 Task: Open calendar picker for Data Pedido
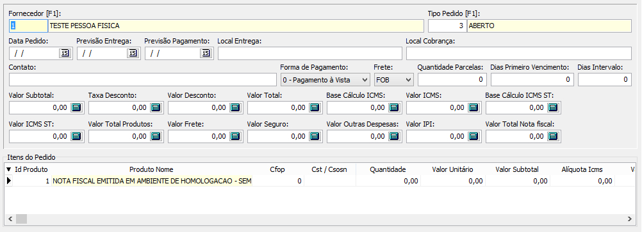point(65,54)
